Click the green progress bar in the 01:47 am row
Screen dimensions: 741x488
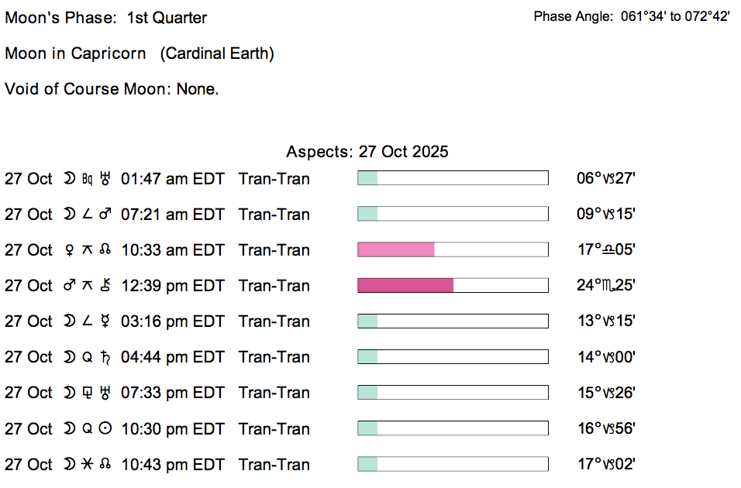pos(367,179)
